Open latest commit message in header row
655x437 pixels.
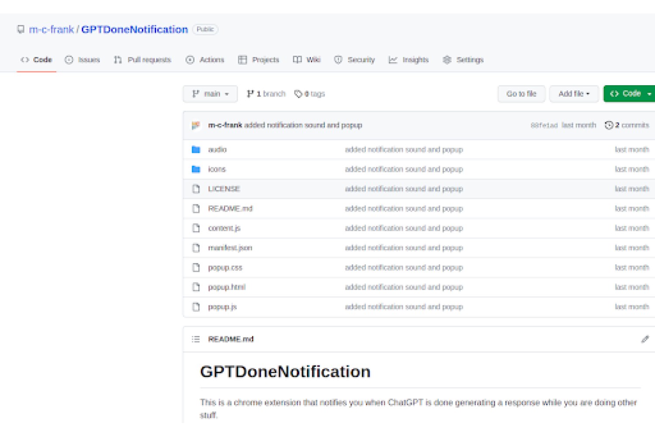coord(303,125)
